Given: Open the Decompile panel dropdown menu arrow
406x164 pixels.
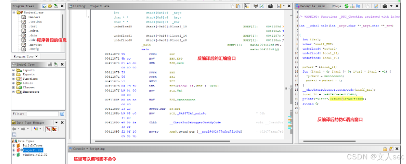Looking at the screenshot, I should click(x=391, y=6).
